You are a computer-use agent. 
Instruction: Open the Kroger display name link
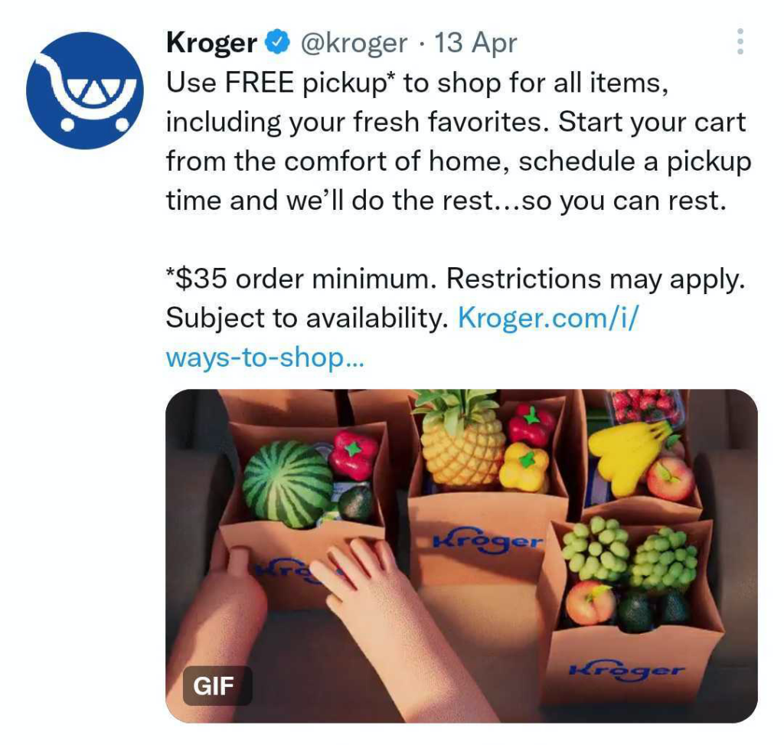pyautogui.click(x=211, y=43)
